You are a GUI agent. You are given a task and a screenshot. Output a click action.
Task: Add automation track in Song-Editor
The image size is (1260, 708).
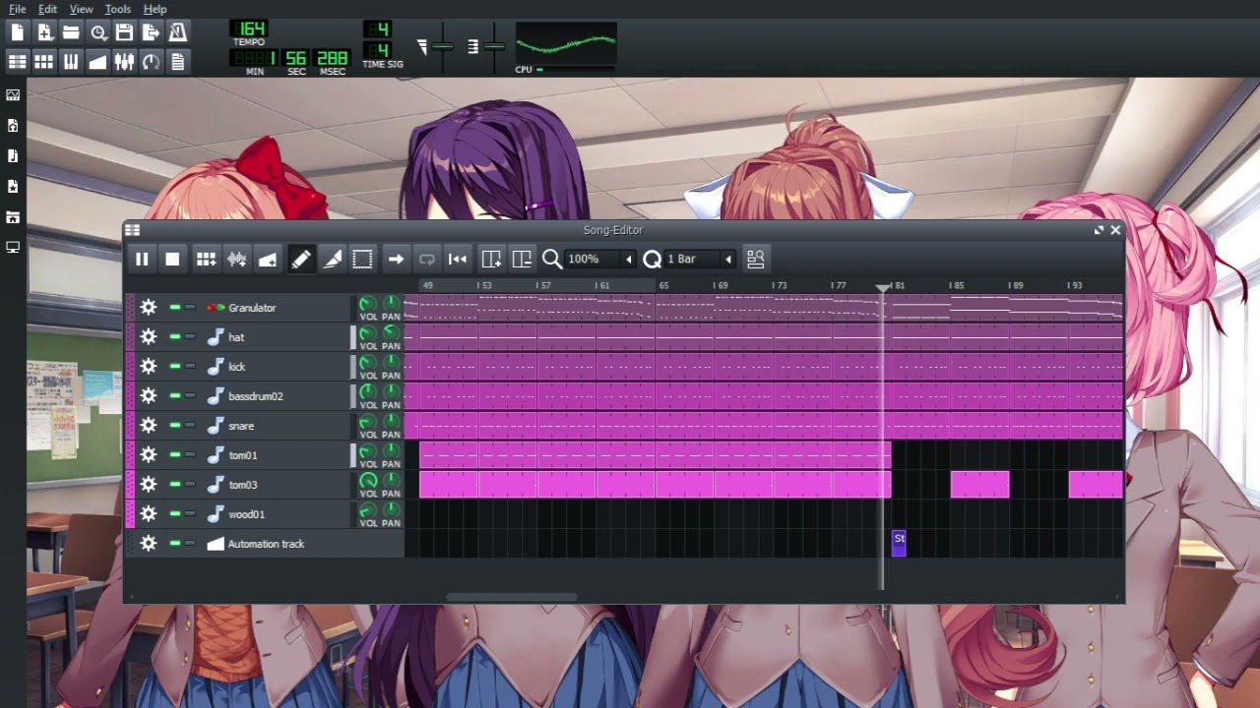click(267, 260)
